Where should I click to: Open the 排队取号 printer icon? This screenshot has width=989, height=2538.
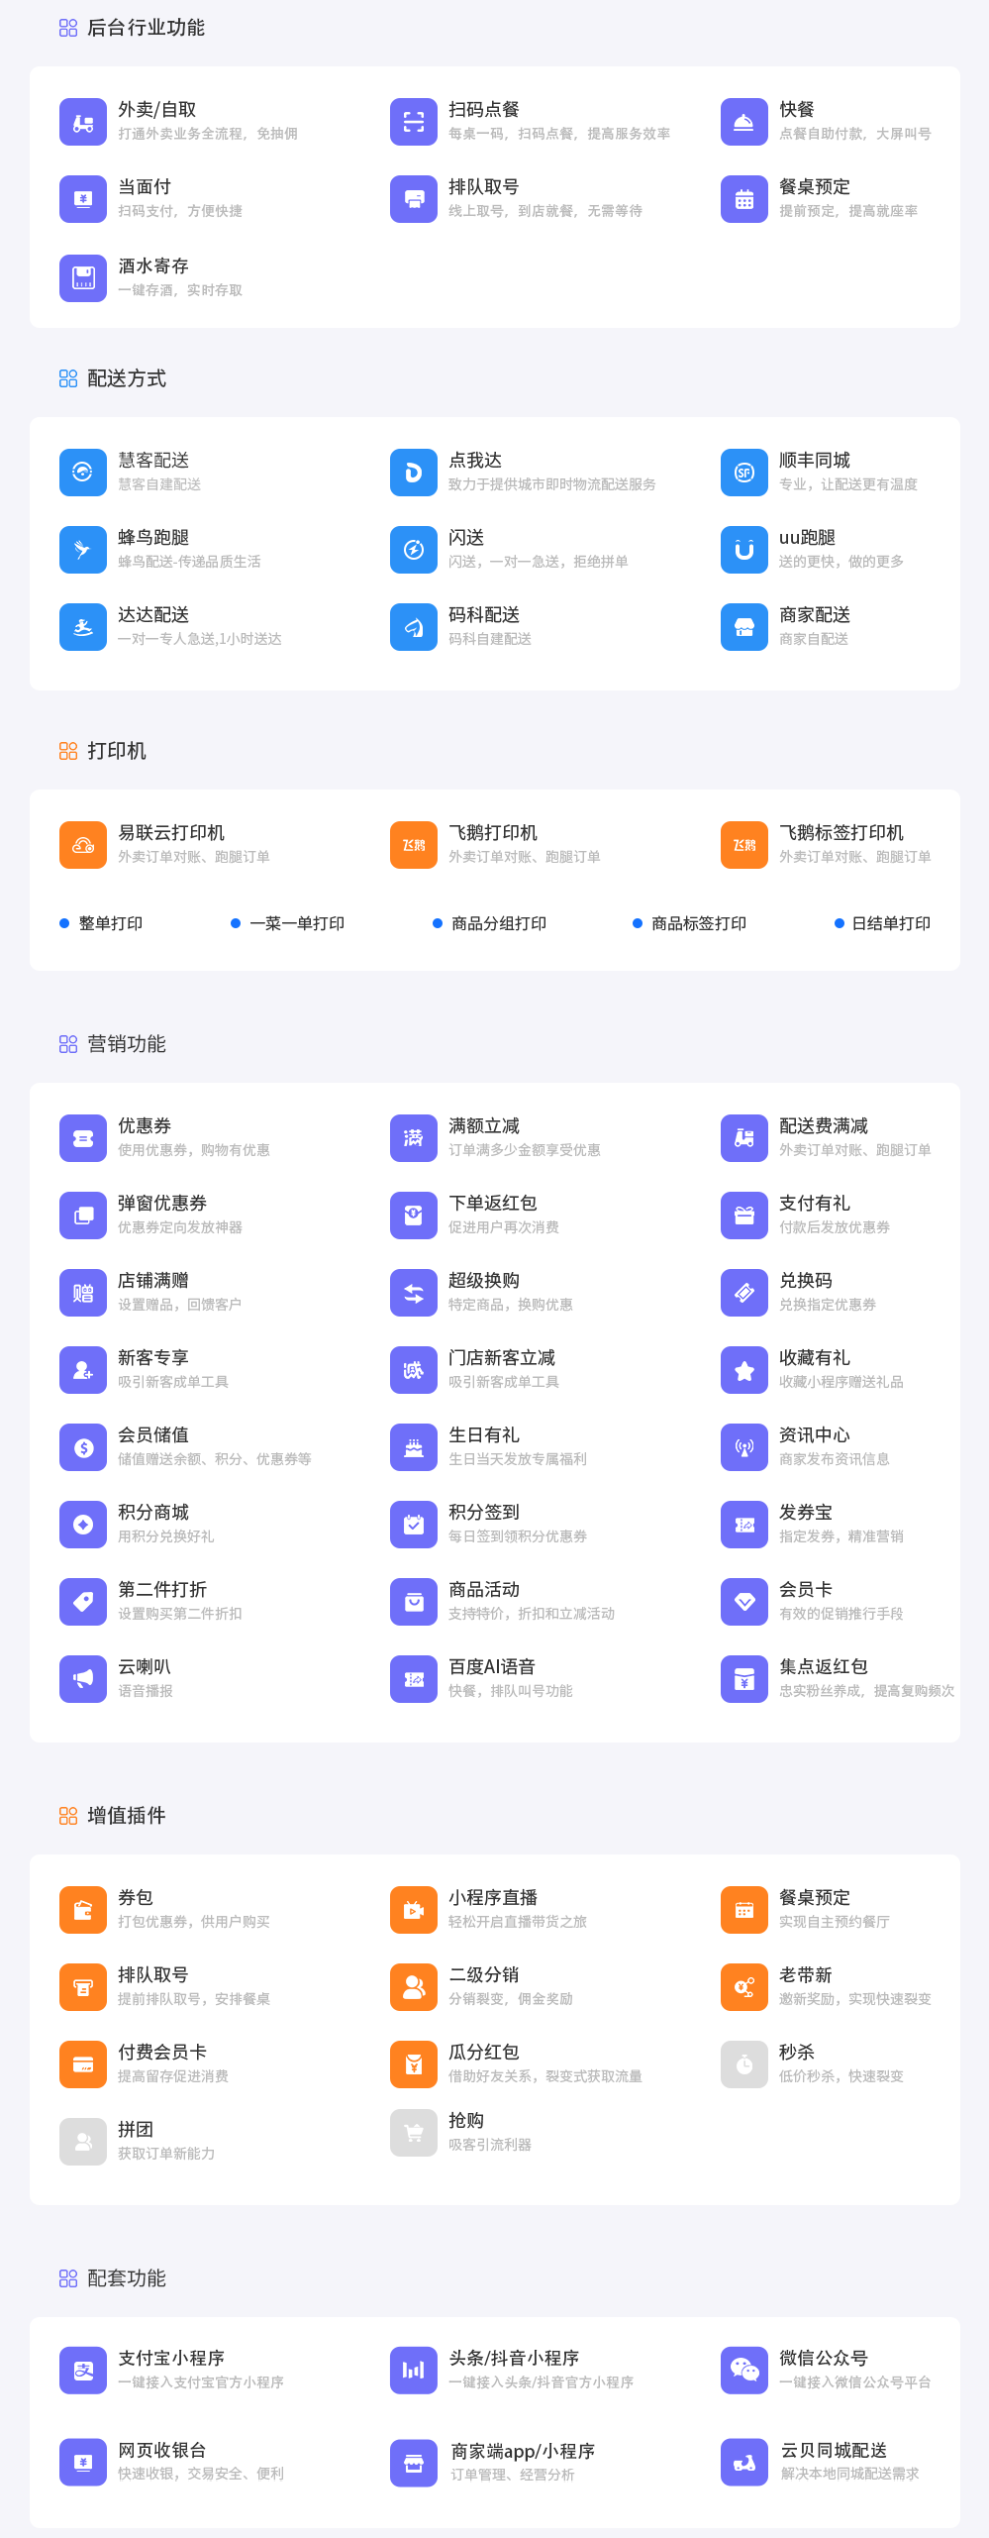pyautogui.click(x=414, y=199)
